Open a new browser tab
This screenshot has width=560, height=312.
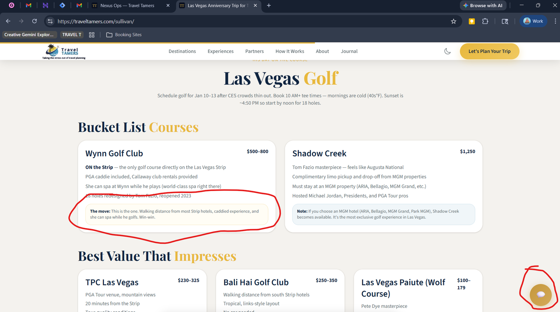269,5
